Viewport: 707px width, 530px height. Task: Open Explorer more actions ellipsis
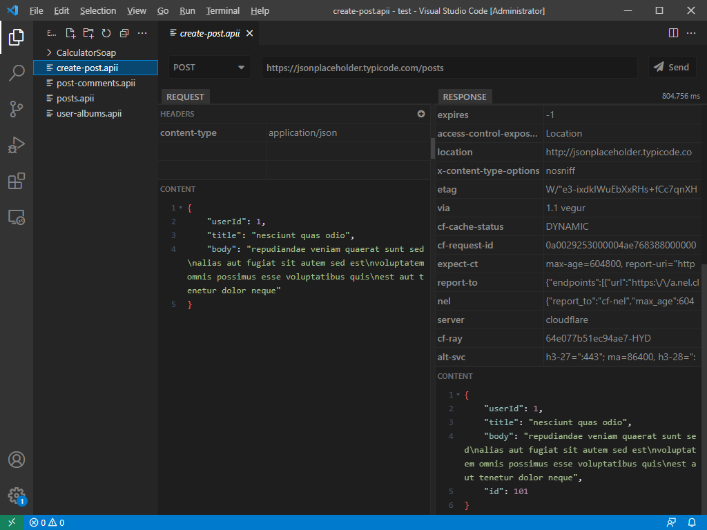142,33
